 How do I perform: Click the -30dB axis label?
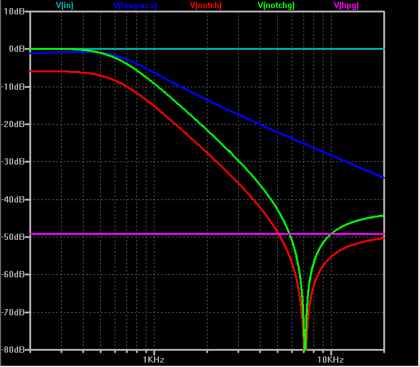[x=13, y=161]
